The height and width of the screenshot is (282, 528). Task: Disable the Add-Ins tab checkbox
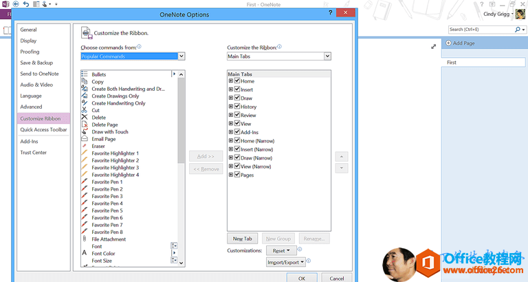click(237, 132)
